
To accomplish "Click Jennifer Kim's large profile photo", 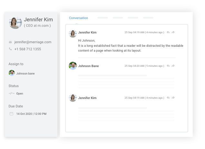I will [x=15, y=23].
